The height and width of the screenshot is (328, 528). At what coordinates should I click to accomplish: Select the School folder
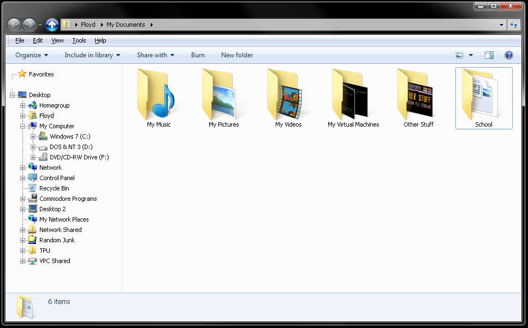(x=483, y=98)
